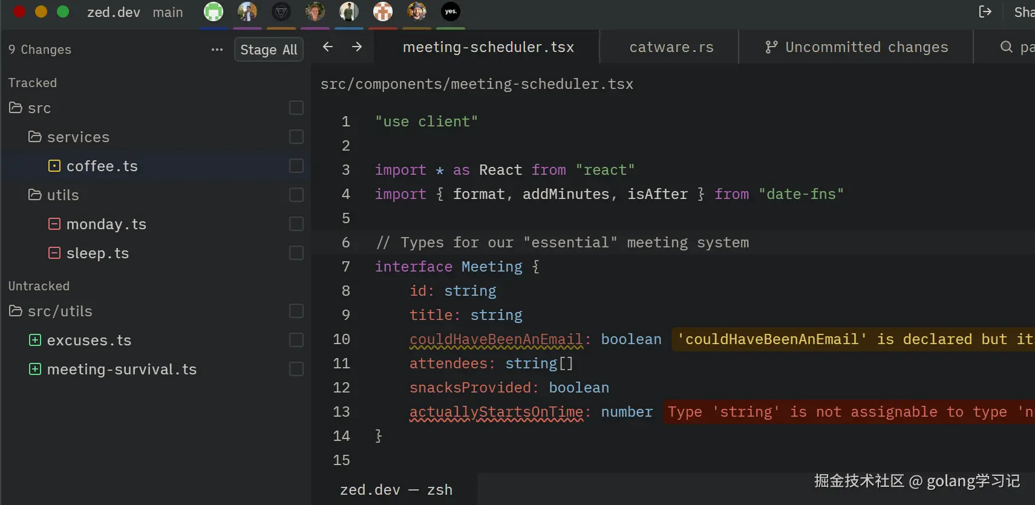
Task: Click the git branch icon on Uncommitted changes
Action: (771, 47)
